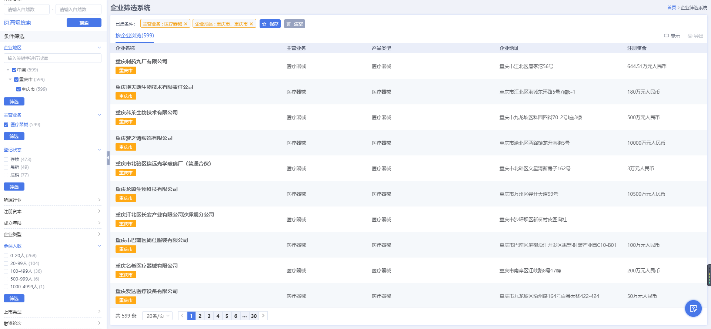Screen dimensions: 711x329
Task: Check the 20-99人 (104) checkbox
Action: tap(6, 263)
